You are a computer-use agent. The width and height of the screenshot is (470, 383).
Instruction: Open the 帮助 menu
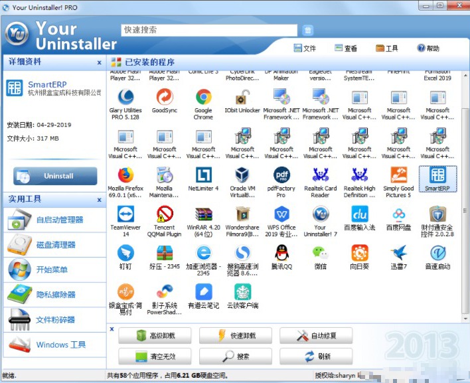pyautogui.click(x=428, y=48)
